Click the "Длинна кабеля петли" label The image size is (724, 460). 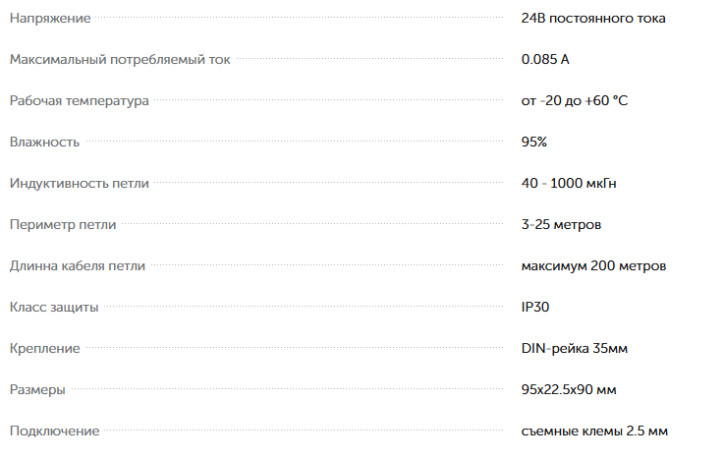click(78, 266)
